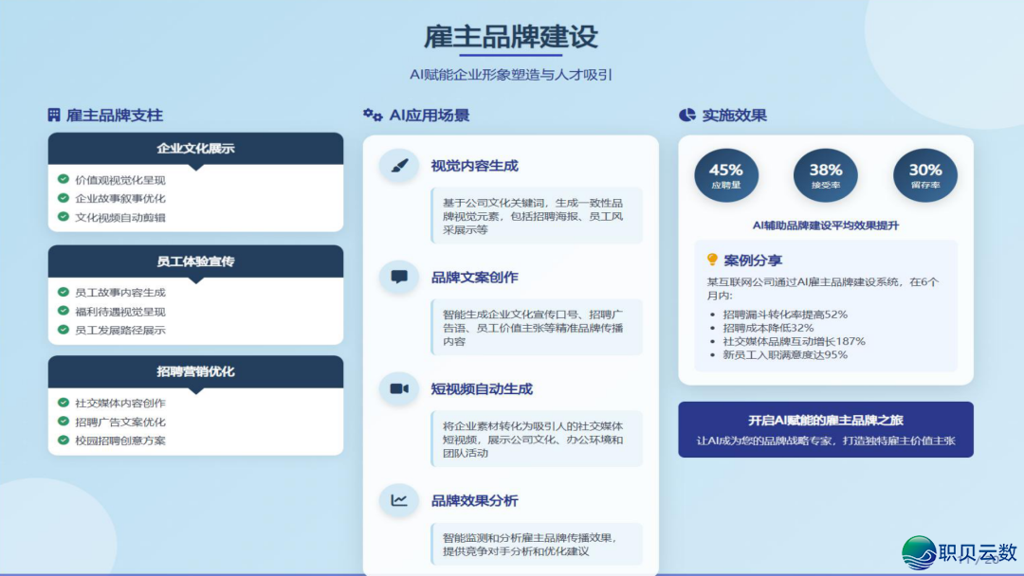Click the 实施效果 section heading
Viewport: 1024px width, 576px height.
click(734, 116)
